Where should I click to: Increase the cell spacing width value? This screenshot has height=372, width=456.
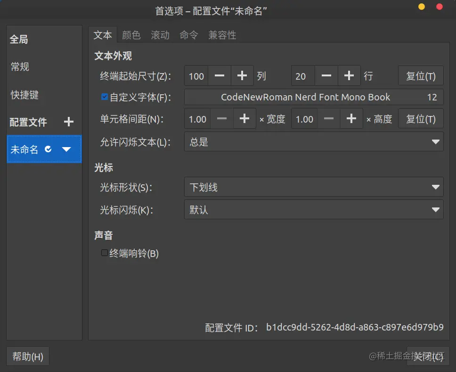(x=244, y=118)
